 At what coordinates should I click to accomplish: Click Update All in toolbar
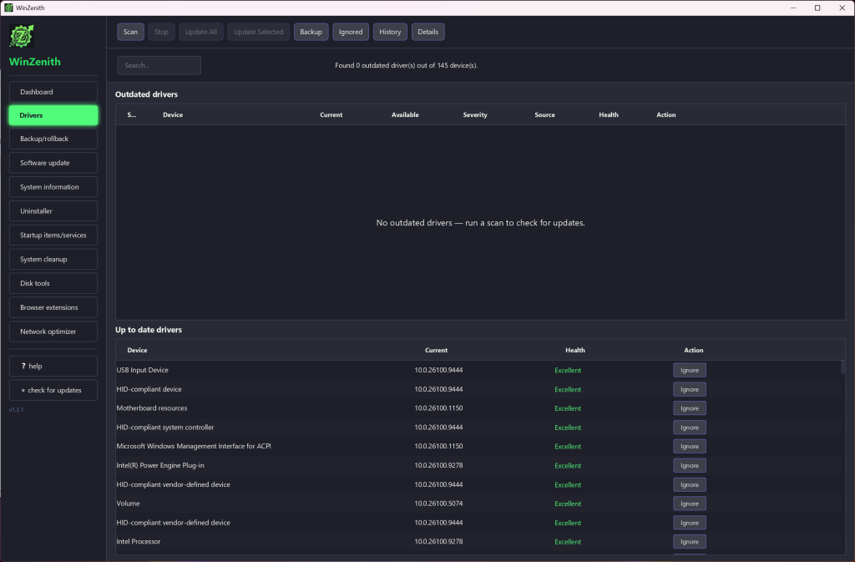[x=201, y=32]
